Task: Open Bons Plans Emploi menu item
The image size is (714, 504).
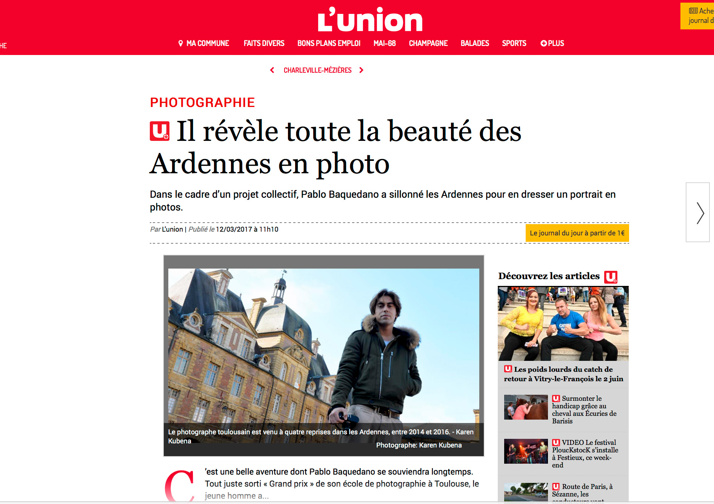Action: [329, 43]
